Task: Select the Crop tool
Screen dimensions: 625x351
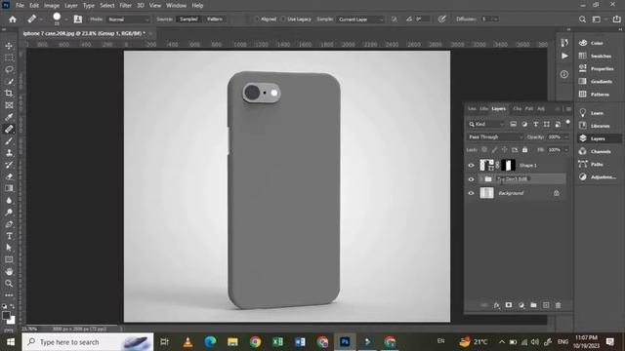Action: [9, 94]
